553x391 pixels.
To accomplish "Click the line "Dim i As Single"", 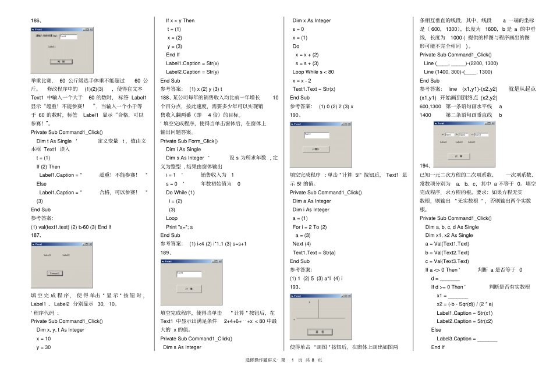I will click(183, 150).
